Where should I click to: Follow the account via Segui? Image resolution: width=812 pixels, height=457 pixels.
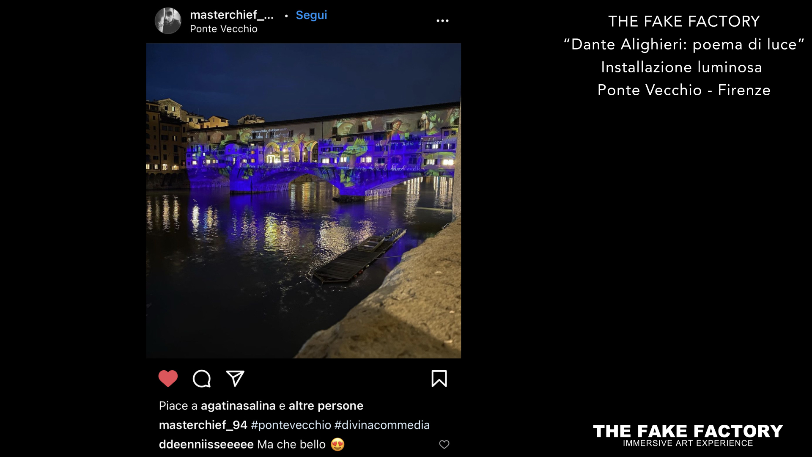coord(311,15)
